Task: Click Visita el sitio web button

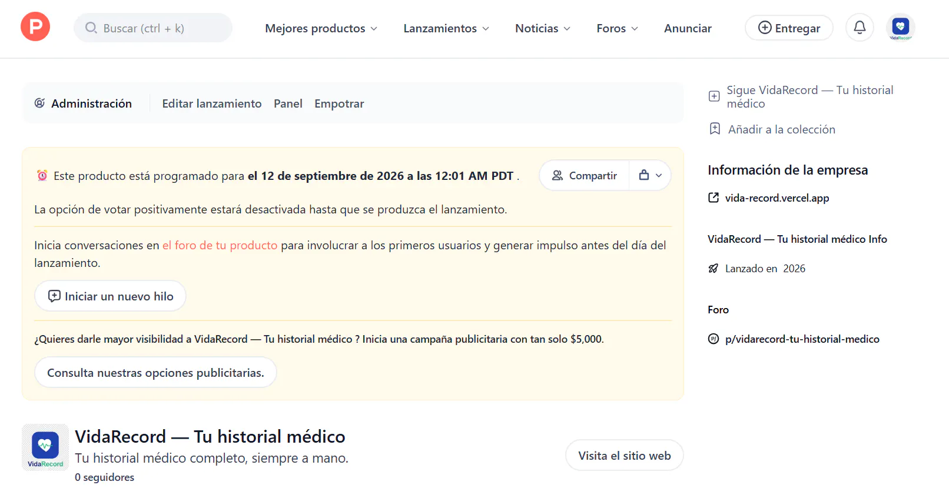Action: (x=624, y=455)
